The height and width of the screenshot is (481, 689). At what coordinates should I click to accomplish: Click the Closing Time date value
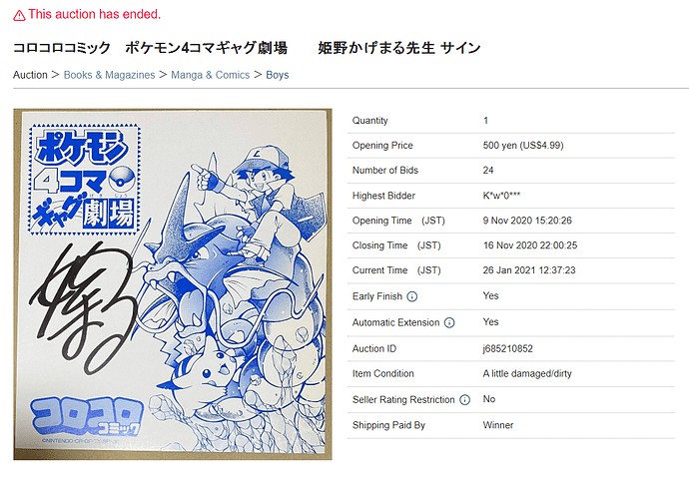(530, 245)
